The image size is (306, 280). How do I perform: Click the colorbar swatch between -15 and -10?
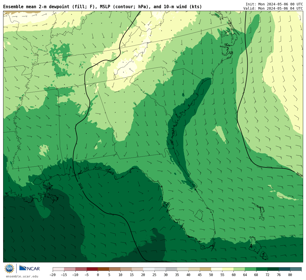(x=70, y=269)
